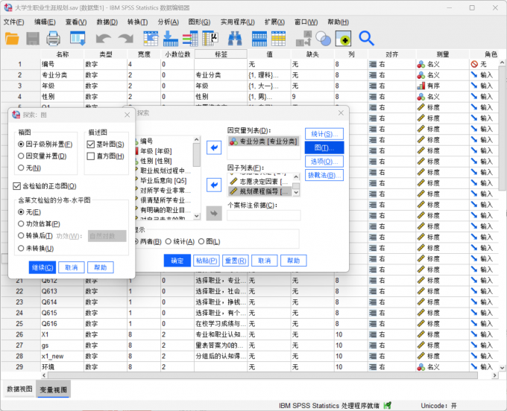The width and height of the screenshot is (507, 411).
Task: Click 选项(O) button in Explore dialog
Action: 324,162
